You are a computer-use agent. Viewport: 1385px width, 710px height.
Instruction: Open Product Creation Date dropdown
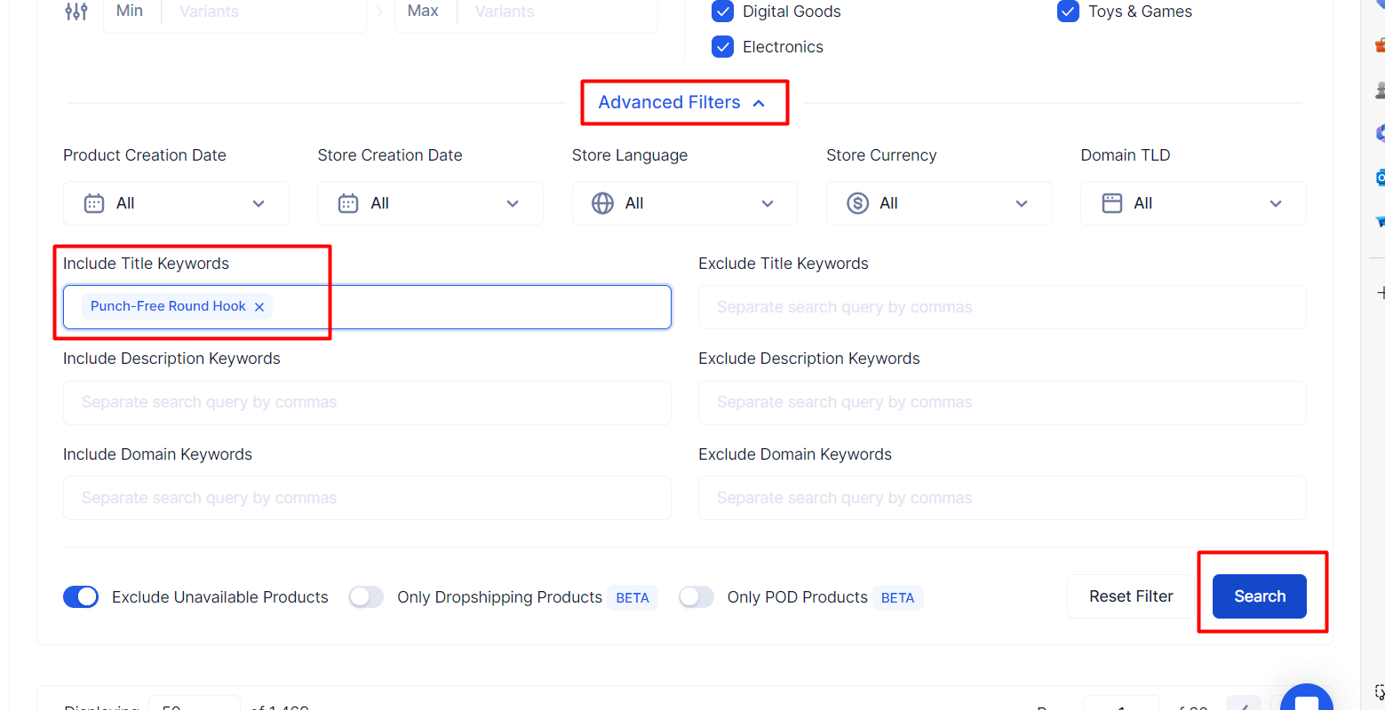[x=176, y=203]
